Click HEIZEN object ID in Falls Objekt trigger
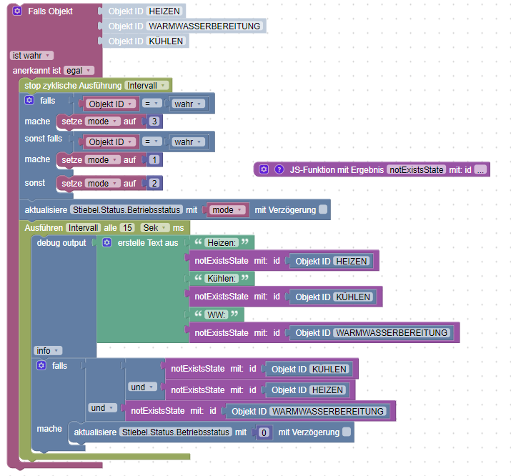Image resolution: width=511 pixels, height=476 pixels. click(x=164, y=11)
